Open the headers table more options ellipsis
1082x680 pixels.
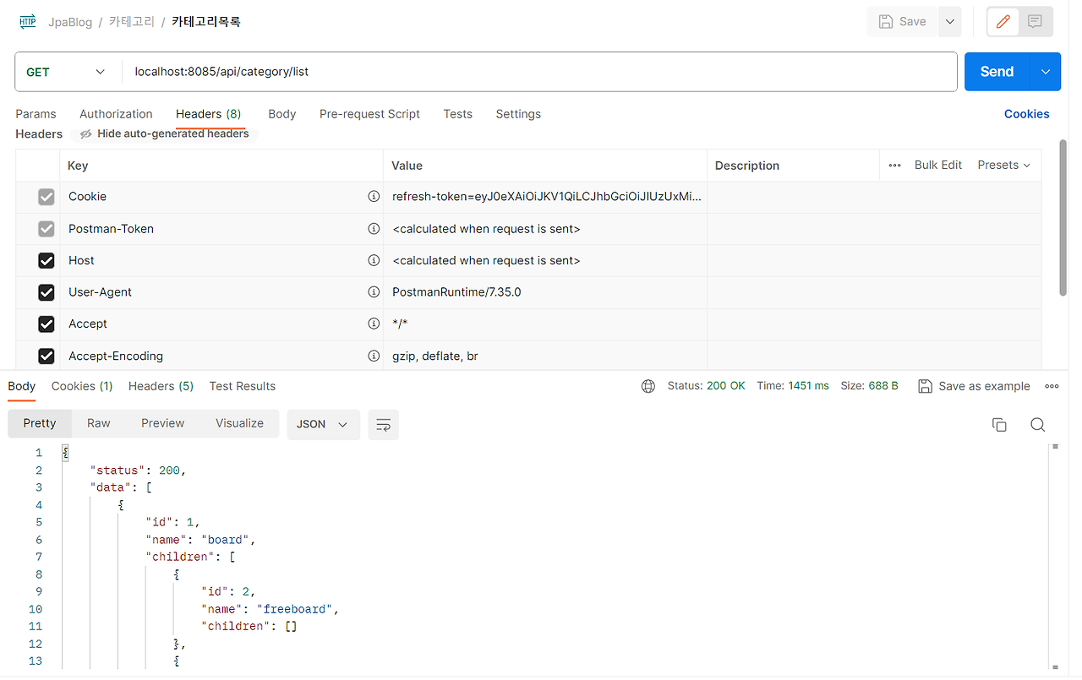(894, 166)
